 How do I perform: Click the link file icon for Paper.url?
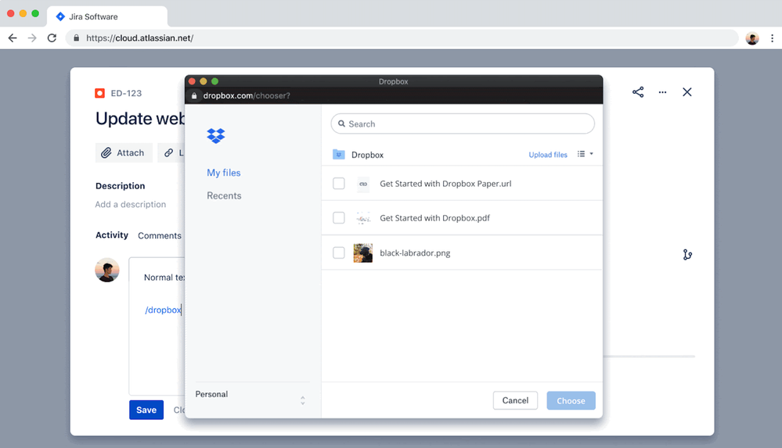[x=363, y=184]
